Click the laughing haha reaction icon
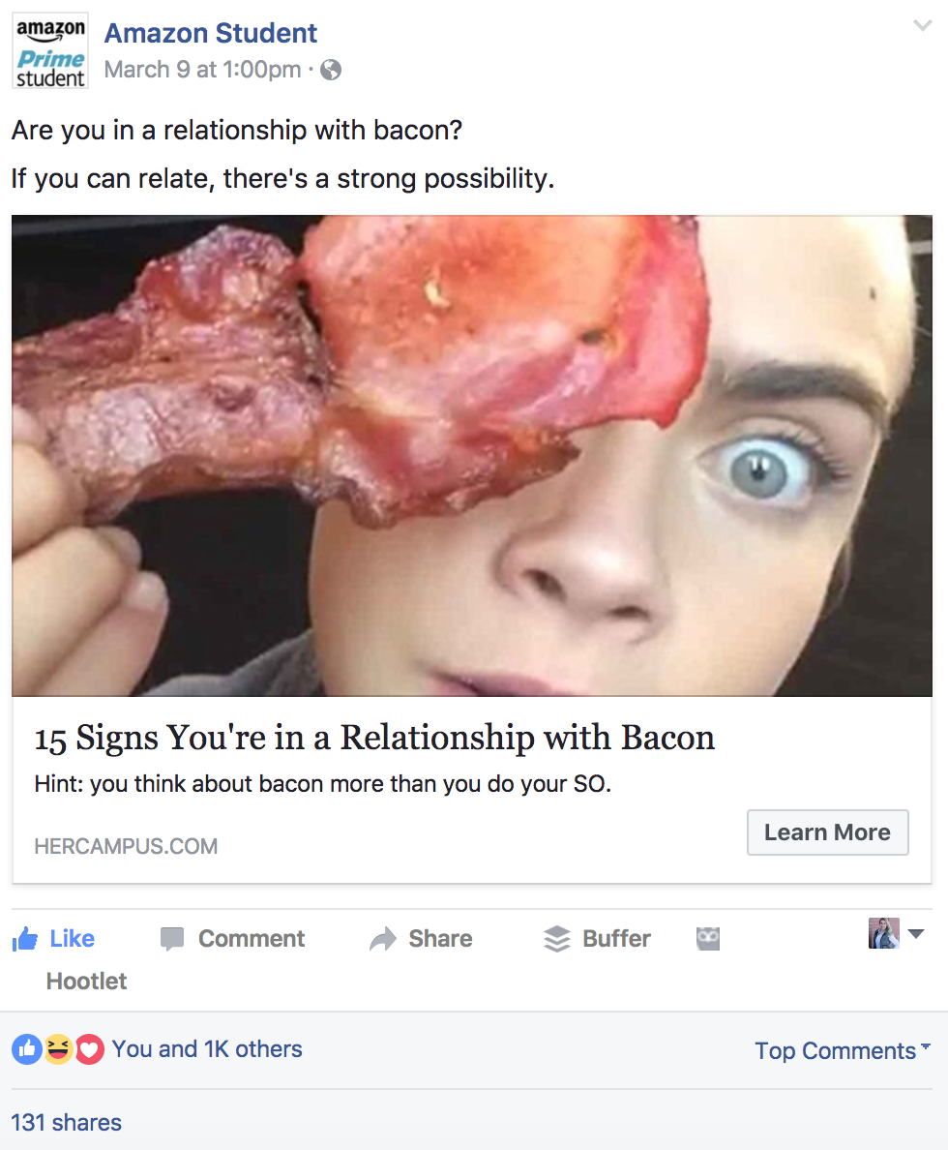The image size is (948, 1150). [x=58, y=1049]
